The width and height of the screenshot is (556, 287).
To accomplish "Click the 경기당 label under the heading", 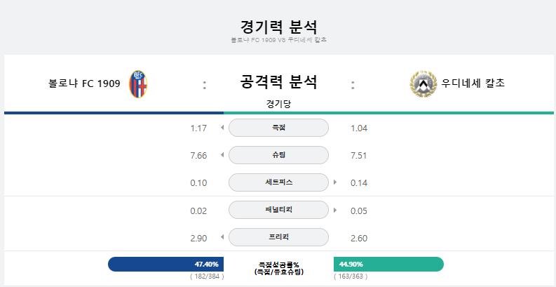I will [279, 105].
